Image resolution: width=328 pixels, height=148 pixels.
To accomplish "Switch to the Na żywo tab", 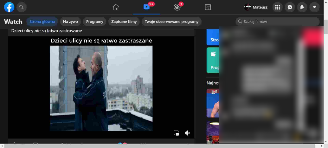I will [70, 22].
